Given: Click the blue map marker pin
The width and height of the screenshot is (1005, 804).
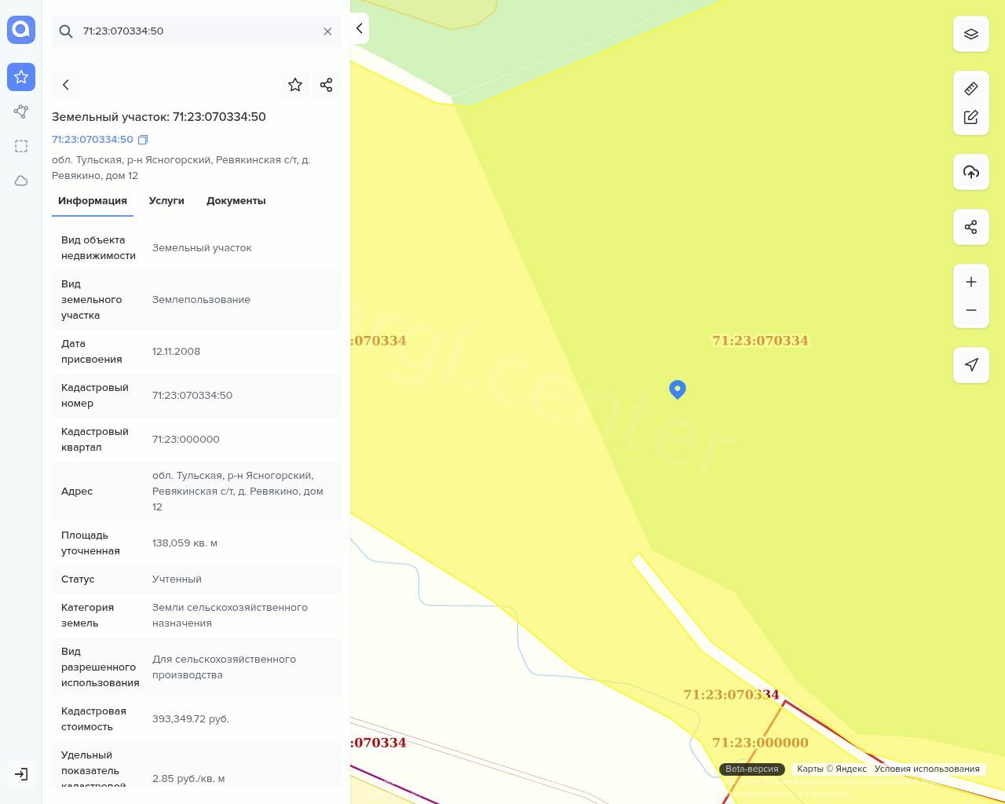Looking at the screenshot, I should 678,389.
